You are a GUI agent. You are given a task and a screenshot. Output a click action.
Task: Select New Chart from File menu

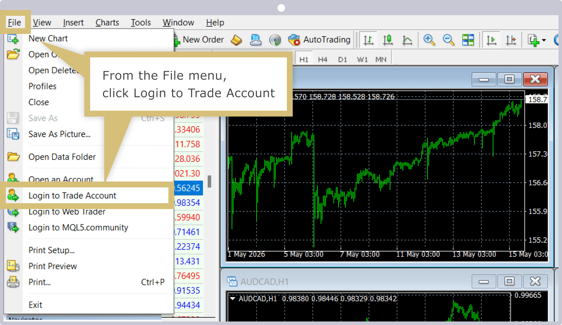click(48, 38)
